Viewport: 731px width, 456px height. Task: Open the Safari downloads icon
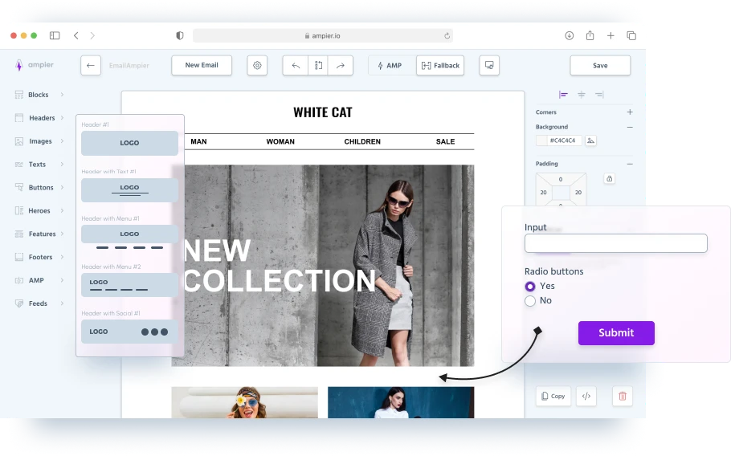[x=570, y=35]
